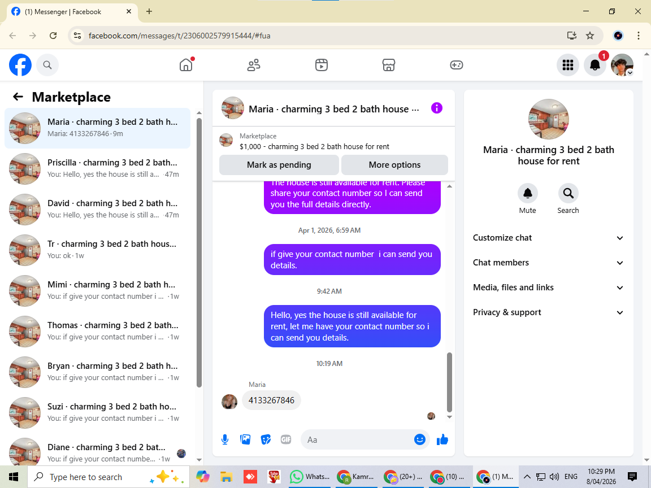Select the Priscilla conversation
Screen dimensions: 651x488
[x=98, y=169]
